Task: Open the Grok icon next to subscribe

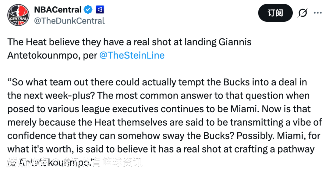Action: pyautogui.click(x=302, y=13)
